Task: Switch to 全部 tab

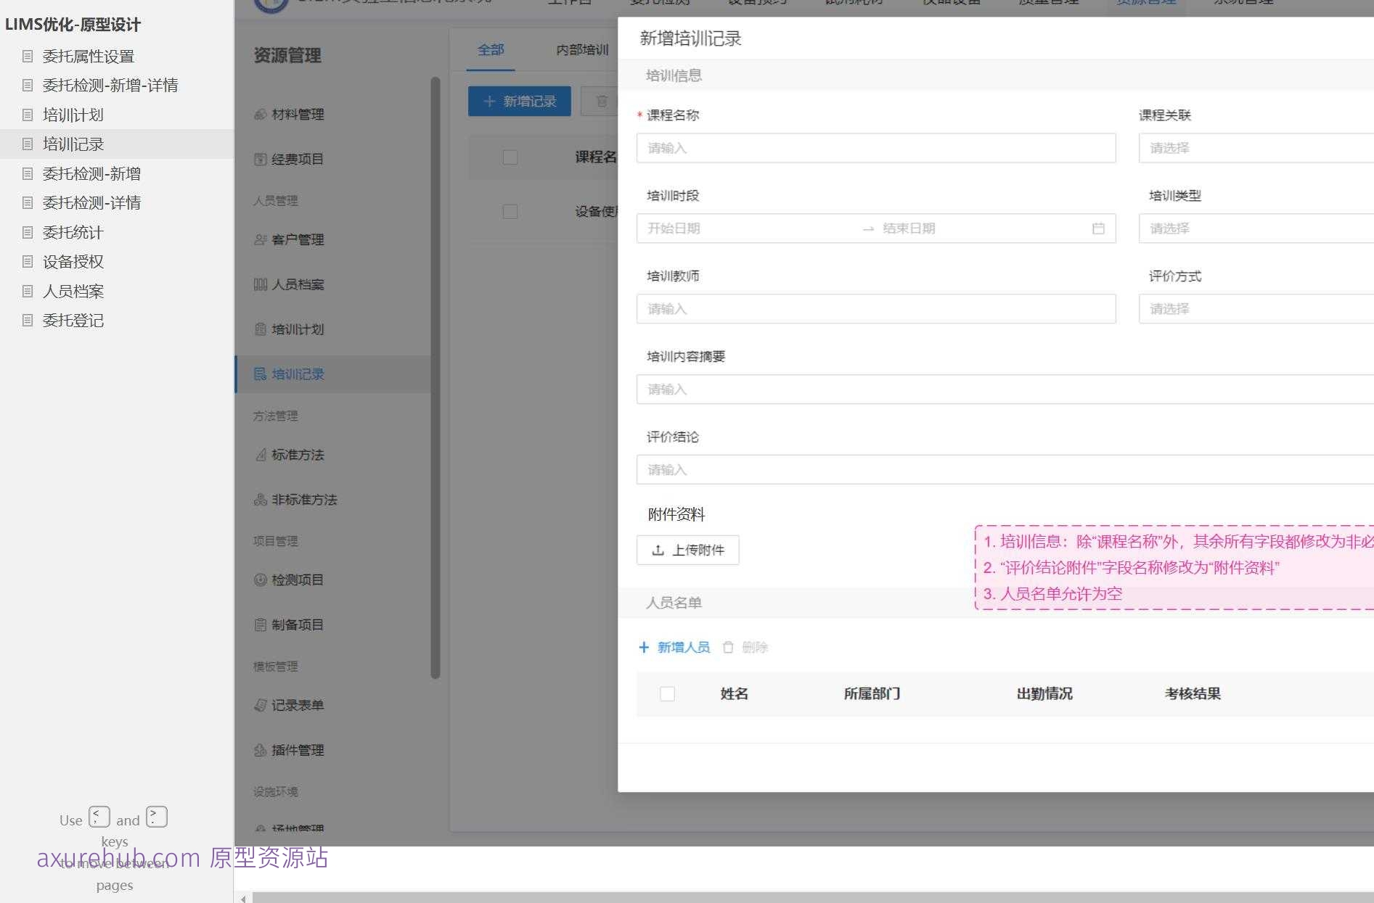Action: coord(491,50)
